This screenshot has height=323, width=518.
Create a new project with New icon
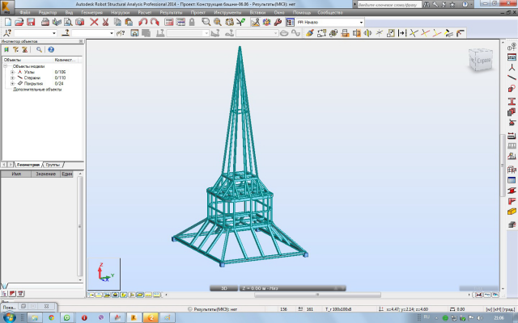tap(7, 23)
